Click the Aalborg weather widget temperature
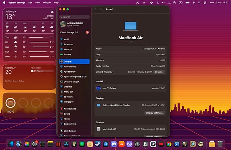This screenshot has width=231, height=150. tap(10, 16)
